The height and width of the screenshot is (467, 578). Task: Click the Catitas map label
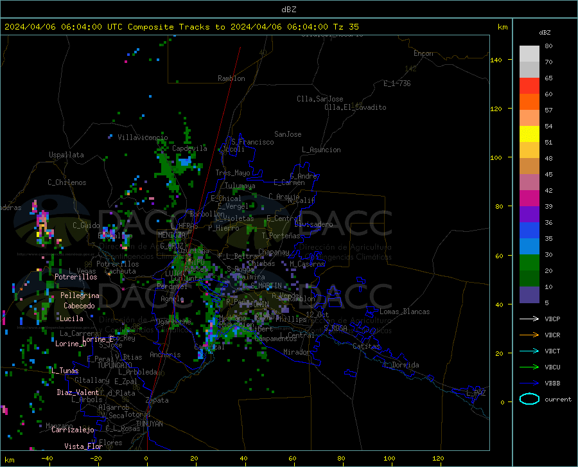point(367,346)
